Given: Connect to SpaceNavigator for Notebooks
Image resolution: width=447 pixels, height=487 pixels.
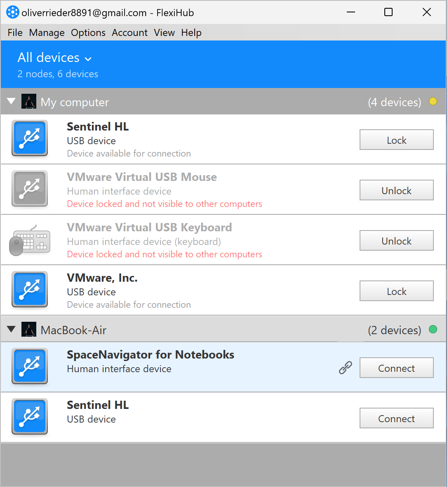Looking at the screenshot, I should (396, 368).
